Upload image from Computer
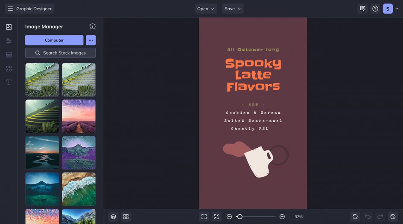The image size is (403, 224). coord(54,40)
